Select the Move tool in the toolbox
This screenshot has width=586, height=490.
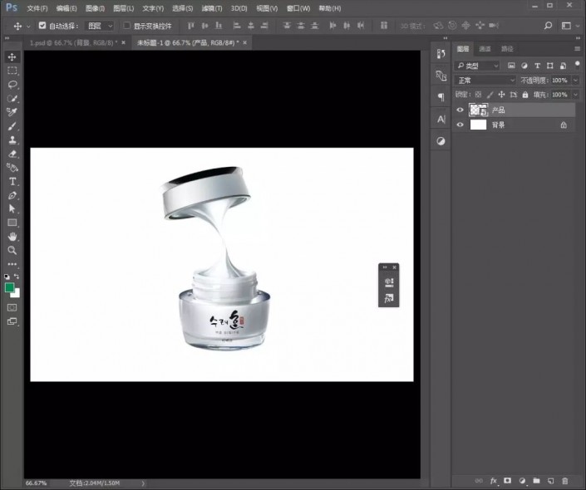click(12, 56)
